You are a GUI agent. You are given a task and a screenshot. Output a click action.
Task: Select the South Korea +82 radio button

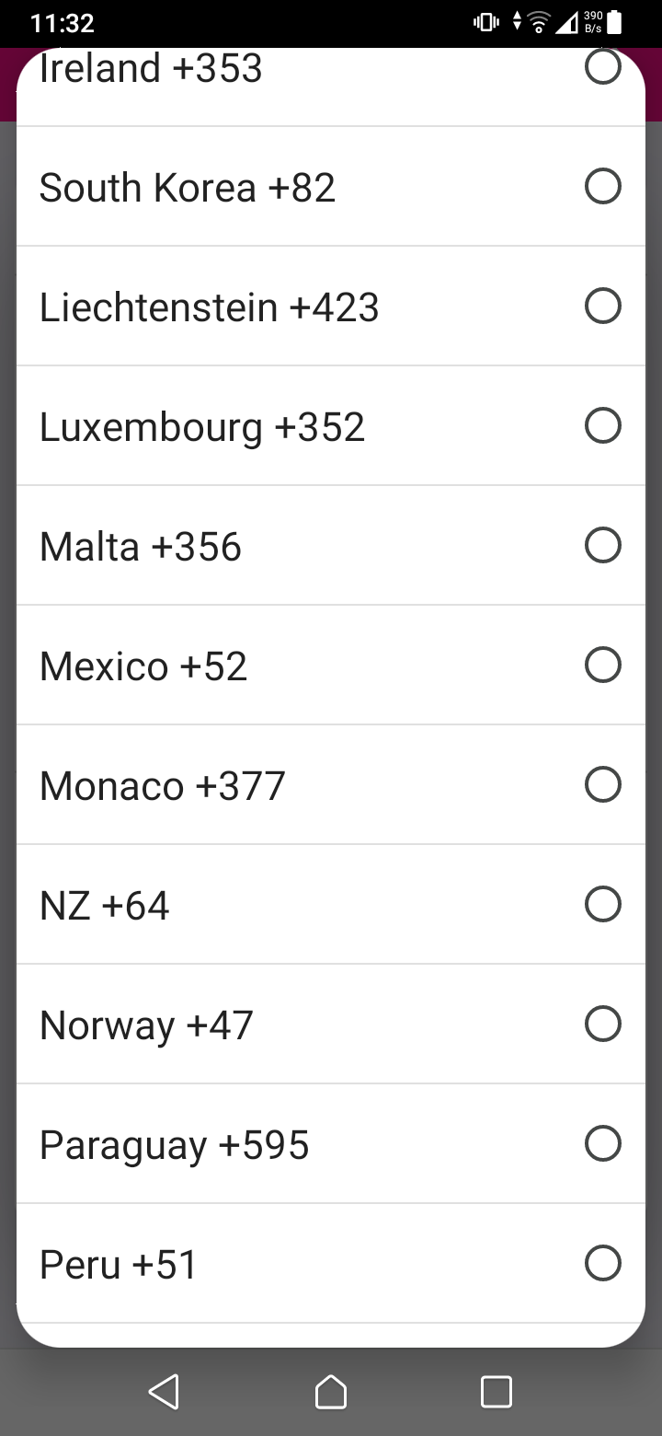602,187
